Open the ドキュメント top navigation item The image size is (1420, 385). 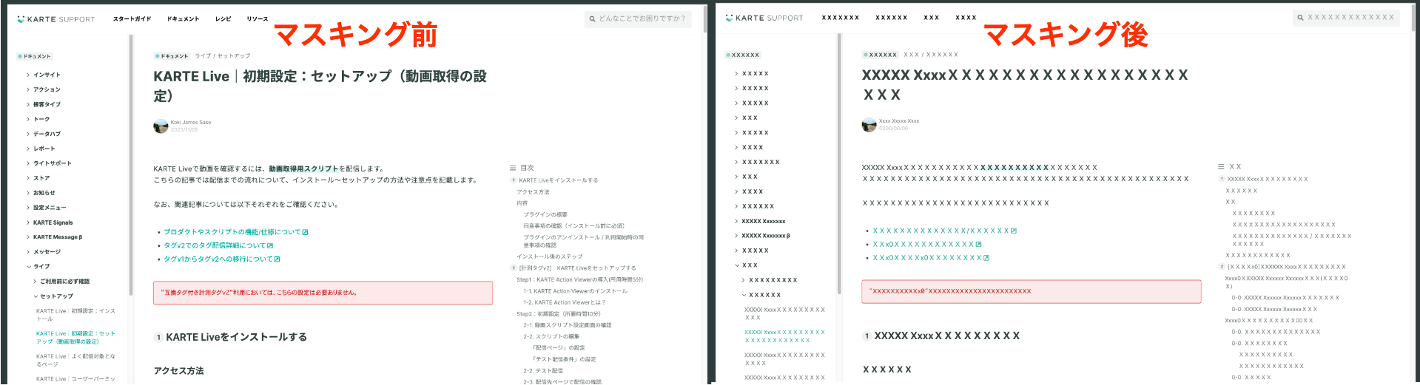tap(183, 19)
